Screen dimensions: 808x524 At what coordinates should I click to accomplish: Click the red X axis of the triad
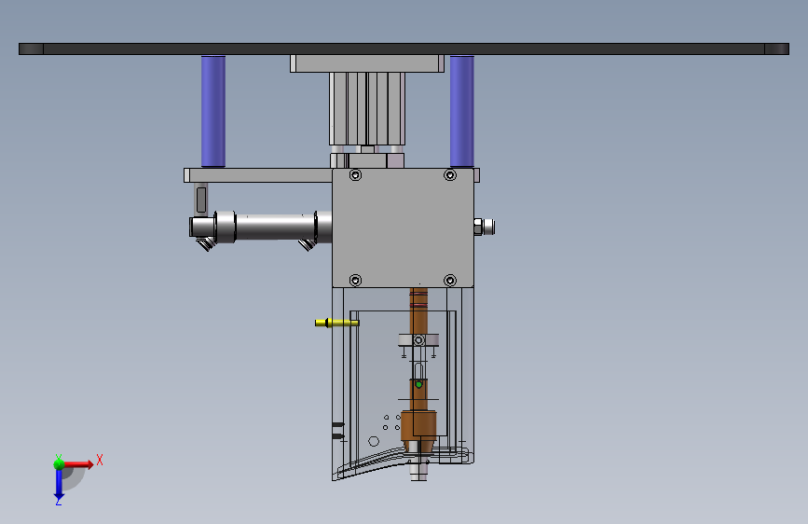tap(78, 464)
